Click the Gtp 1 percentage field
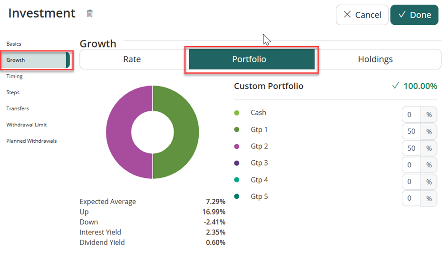The height and width of the screenshot is (253, 447). (411, 132)
